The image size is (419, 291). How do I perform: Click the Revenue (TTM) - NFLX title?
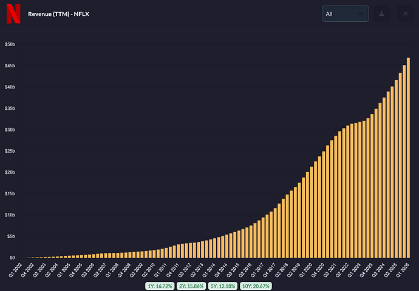tap(58, 14)
